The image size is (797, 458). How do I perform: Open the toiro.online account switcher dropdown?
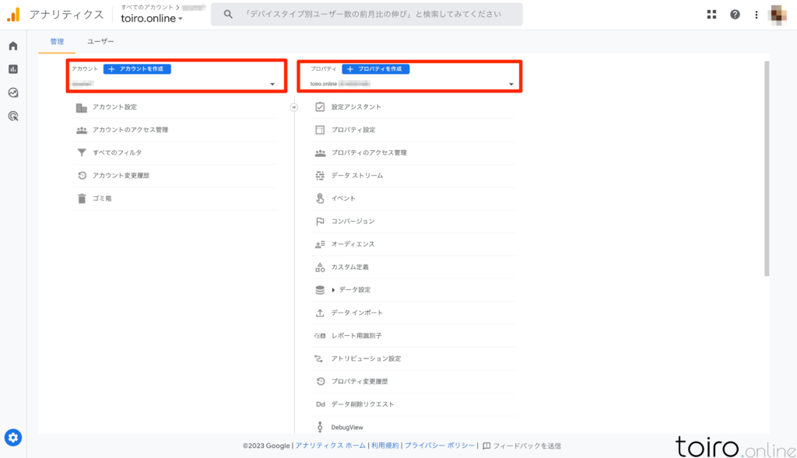tap(152, 19)
